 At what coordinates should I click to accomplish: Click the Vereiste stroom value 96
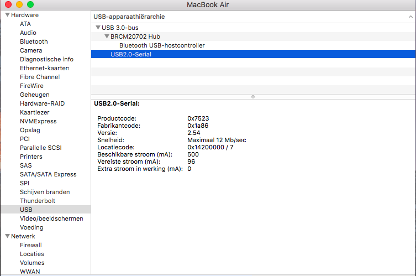pos(191,162)
